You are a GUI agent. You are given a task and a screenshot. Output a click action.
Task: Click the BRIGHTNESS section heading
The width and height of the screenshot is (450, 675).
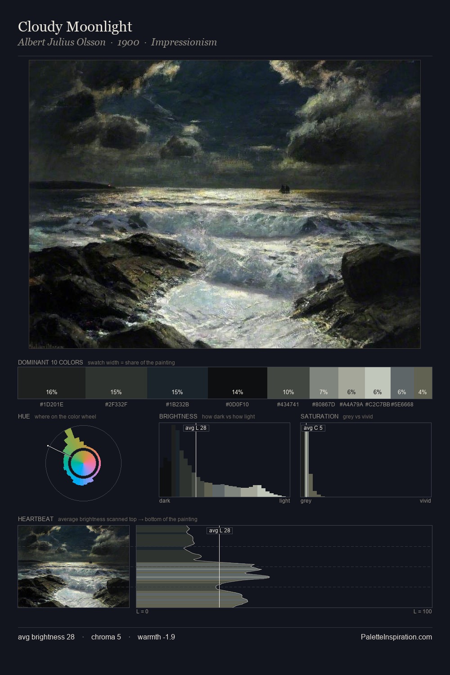point(178,416)
